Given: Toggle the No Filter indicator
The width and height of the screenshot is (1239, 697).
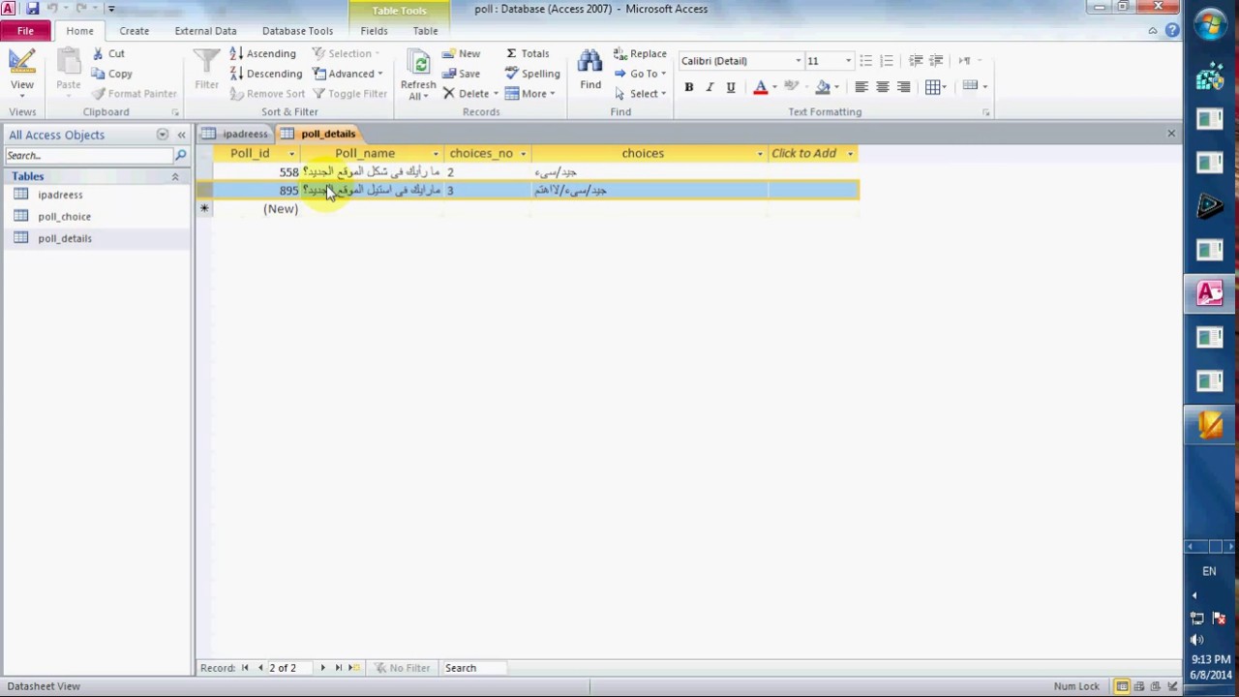Looking at the screenshot, I should [402, 668].
